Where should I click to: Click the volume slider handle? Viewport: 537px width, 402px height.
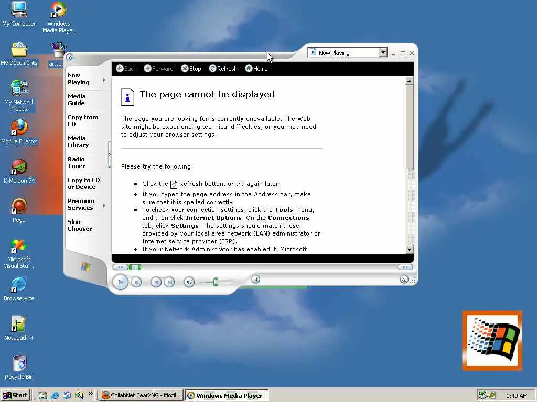[216, 282]
